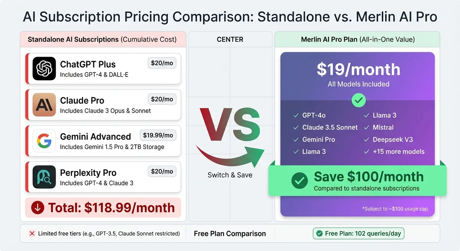Image resolution: width=460 pixels, height=251 pixels.
Task: Click the ChatGPT Plus $20/mo price badge
Action: pyautogui.click(x=162, y=63)
